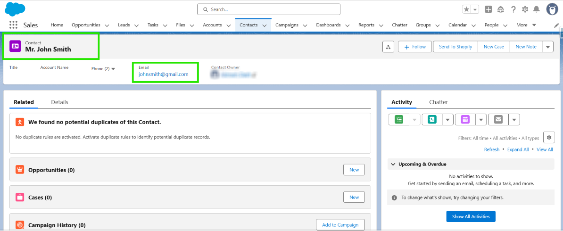Click the Follow button
This screenshot has width=563, height=231.
point(415,47)
